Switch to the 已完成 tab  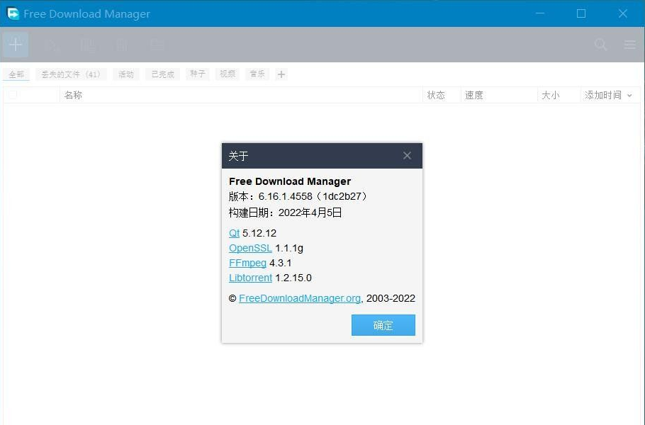[162, 74]
